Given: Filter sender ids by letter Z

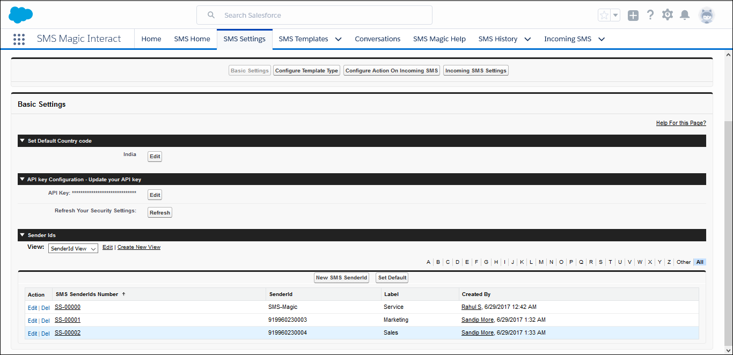Looking at the screenshot, I should pos(669,262).
